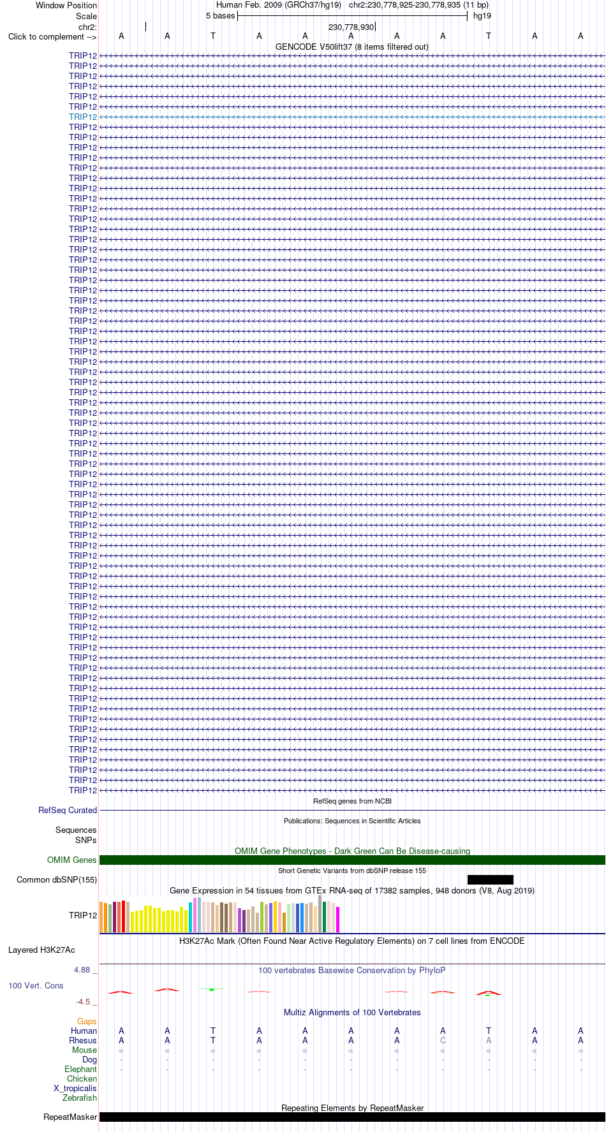606x1132 pixels.
Task: Open '100 vertebrates Basewise Conservation by PhyloP' title
Action: pos(352,970)
